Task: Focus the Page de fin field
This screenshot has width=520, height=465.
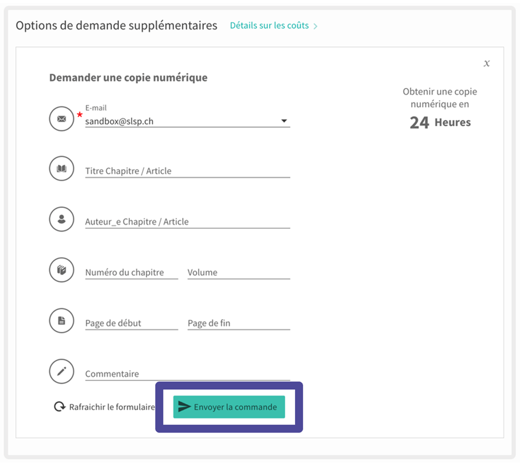Action: [x=238, y=323]
